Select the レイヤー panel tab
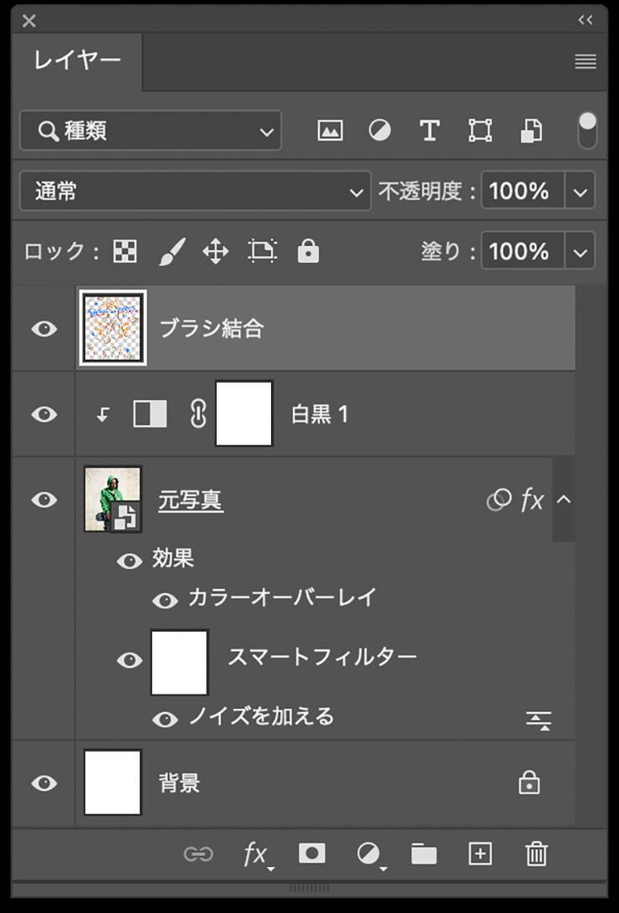 78,61
